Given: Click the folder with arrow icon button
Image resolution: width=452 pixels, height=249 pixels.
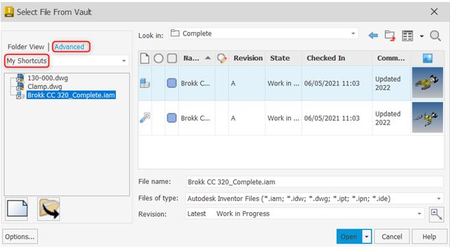Looking at the screenshot, I should [x=49, y=209].
